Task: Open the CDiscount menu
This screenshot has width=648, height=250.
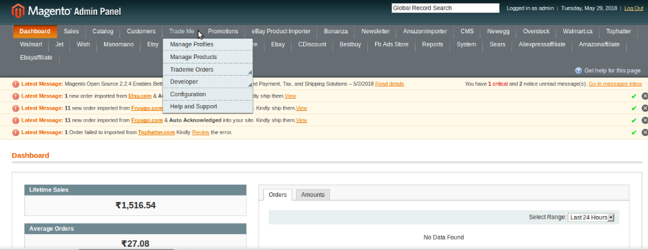Action: [x=312, y=44]
